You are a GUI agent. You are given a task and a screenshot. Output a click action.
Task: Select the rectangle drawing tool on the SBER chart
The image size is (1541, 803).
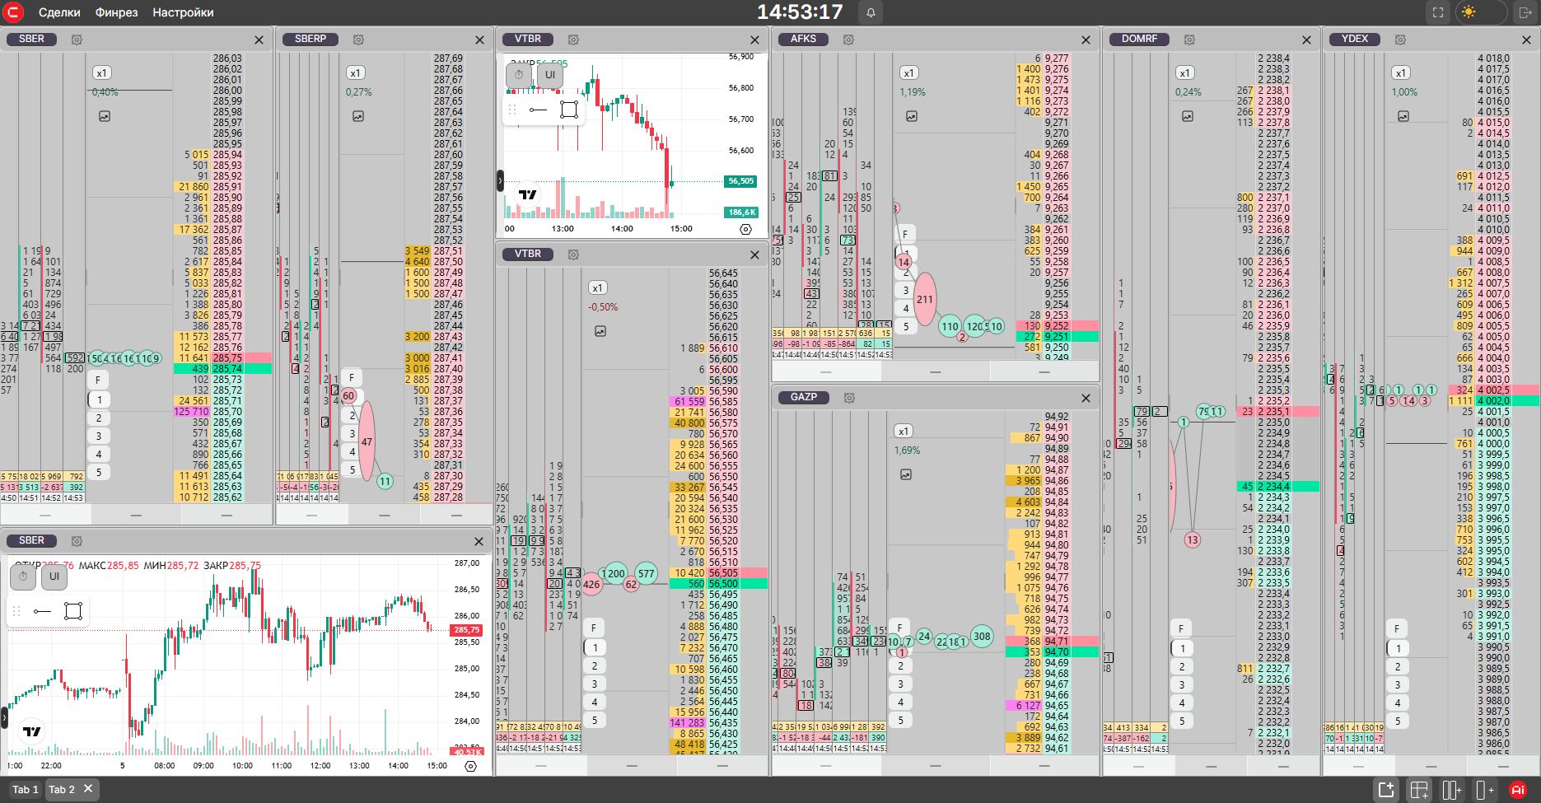click(73, 611)
